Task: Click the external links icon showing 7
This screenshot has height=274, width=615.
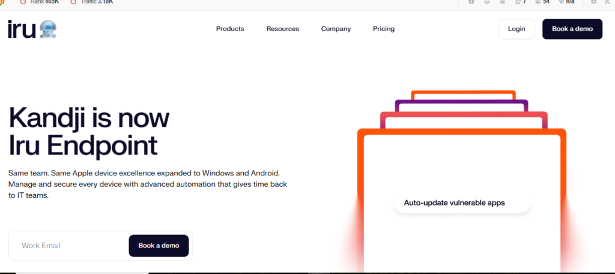Action: point(518,2)
